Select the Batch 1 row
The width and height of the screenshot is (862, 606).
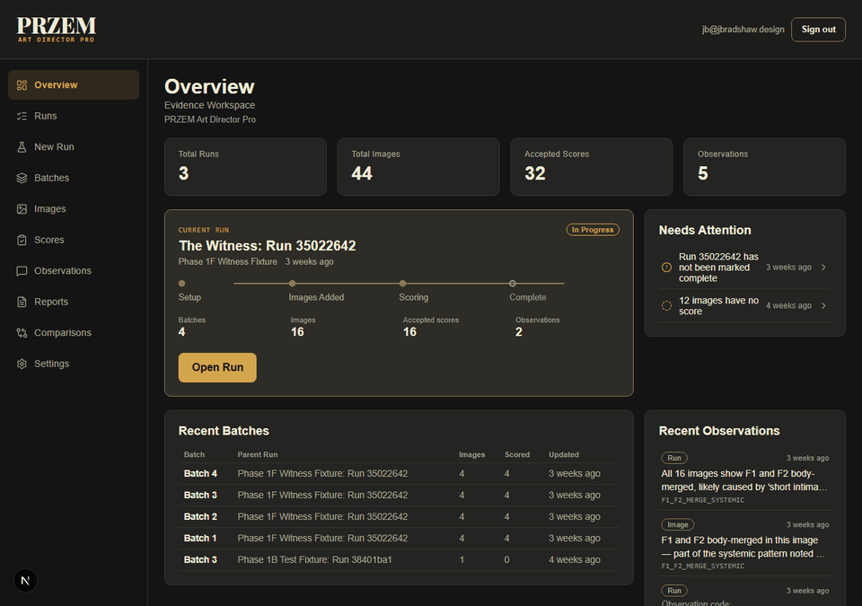pyautogui.click(x=399, y=538)
